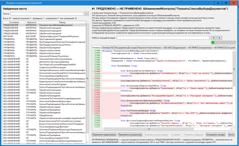
Task: Open the 'AI-разб' tab
Action: [231, 47]
